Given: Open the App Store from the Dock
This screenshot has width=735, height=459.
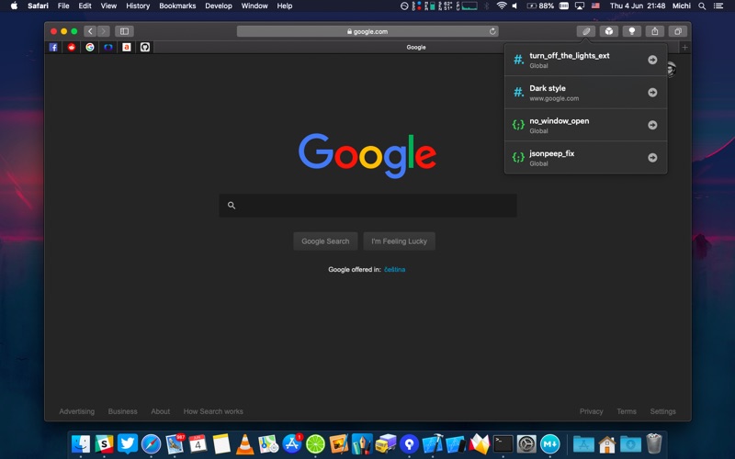Looking at the screenshot, I should 291,443.
